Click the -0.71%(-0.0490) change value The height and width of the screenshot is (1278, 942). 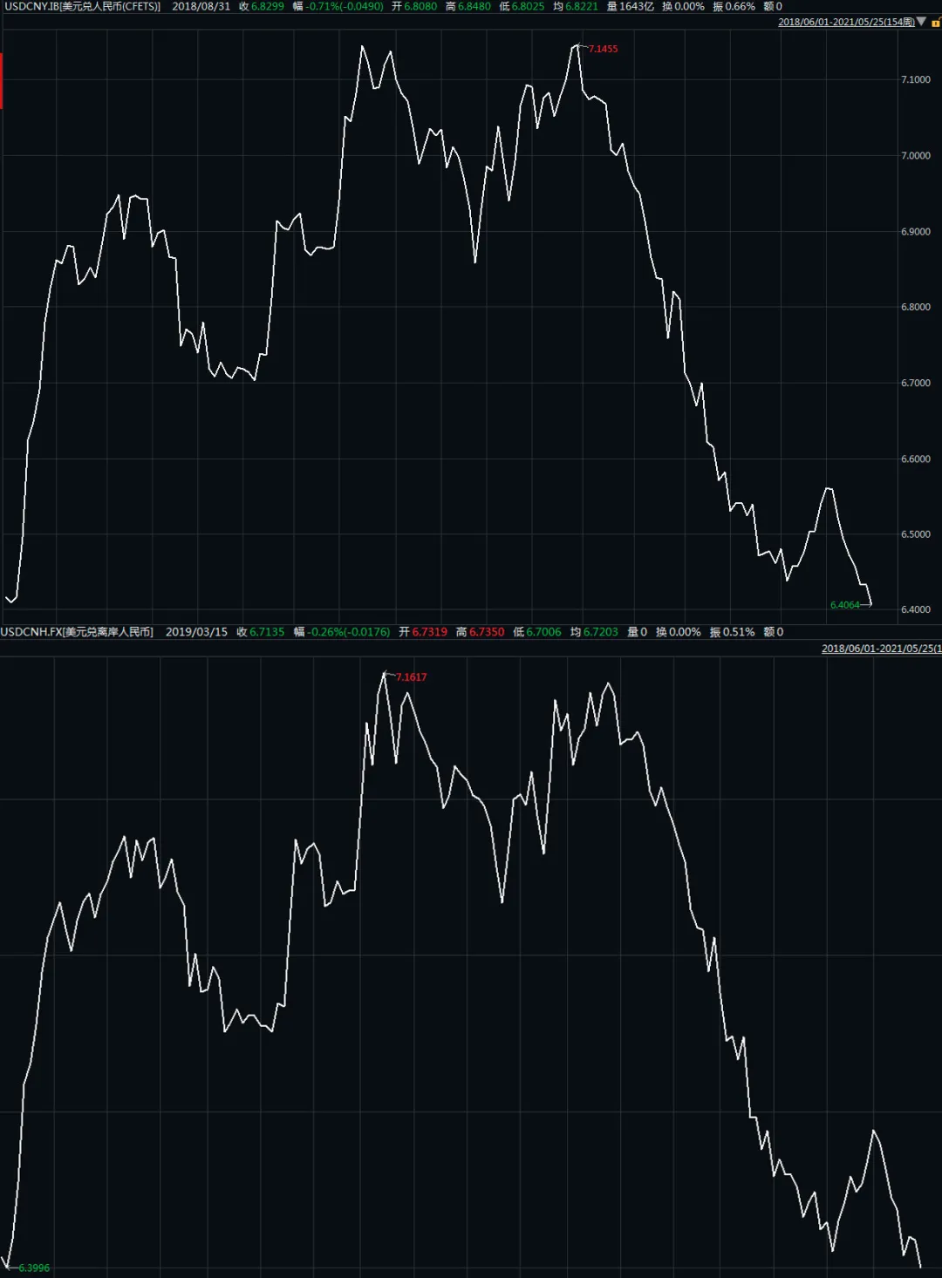coord(345,6)
